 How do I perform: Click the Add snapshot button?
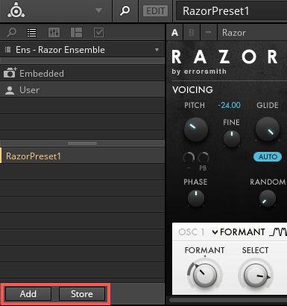[28, 294]
